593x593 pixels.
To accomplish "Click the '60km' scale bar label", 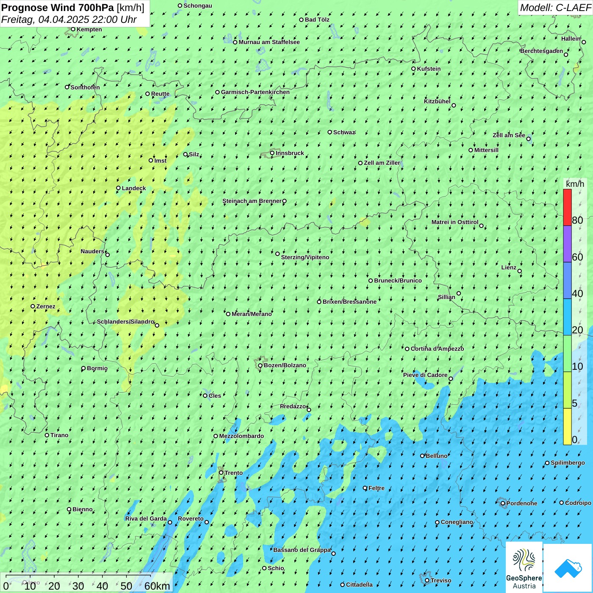I will (157, 586).
